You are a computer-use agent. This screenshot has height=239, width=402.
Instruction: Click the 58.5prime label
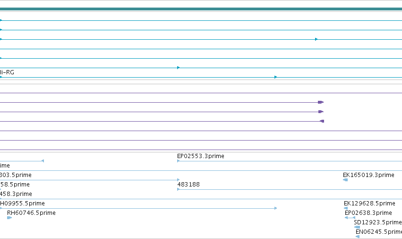(x=15, y=185)
